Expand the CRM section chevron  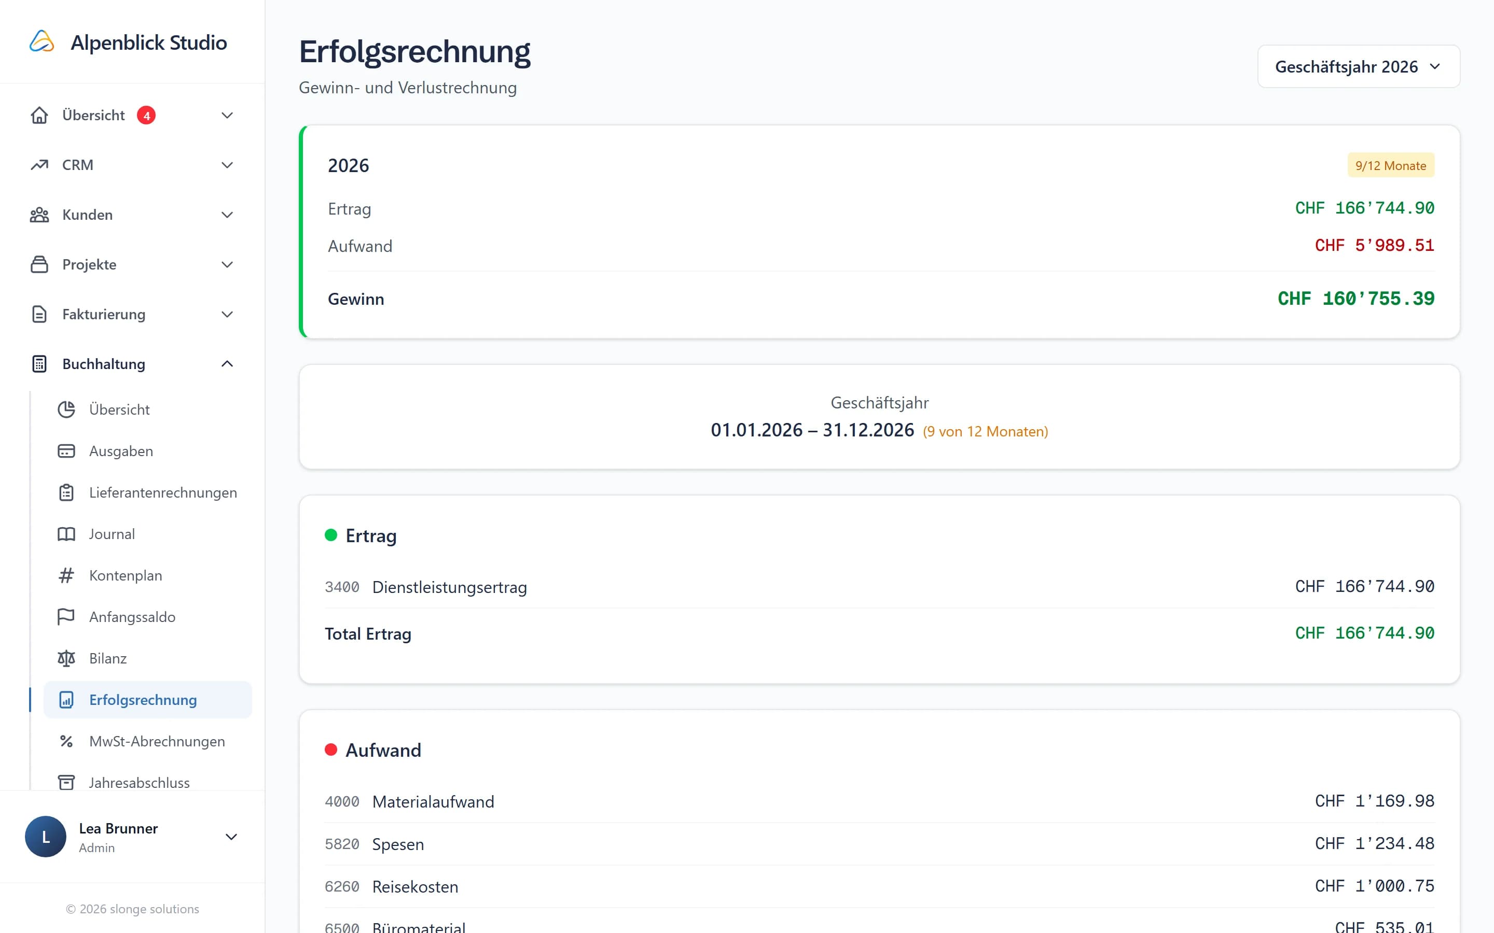[227, 165]
